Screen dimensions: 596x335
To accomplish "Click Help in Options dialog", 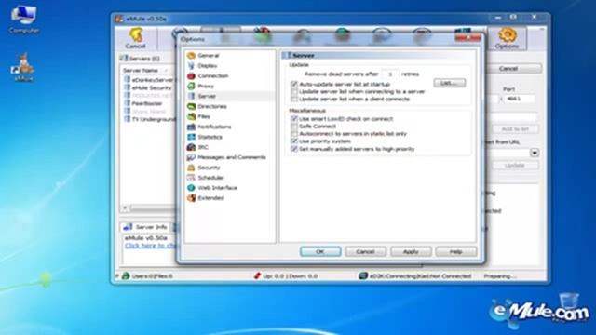I will [x=455, y=251].
